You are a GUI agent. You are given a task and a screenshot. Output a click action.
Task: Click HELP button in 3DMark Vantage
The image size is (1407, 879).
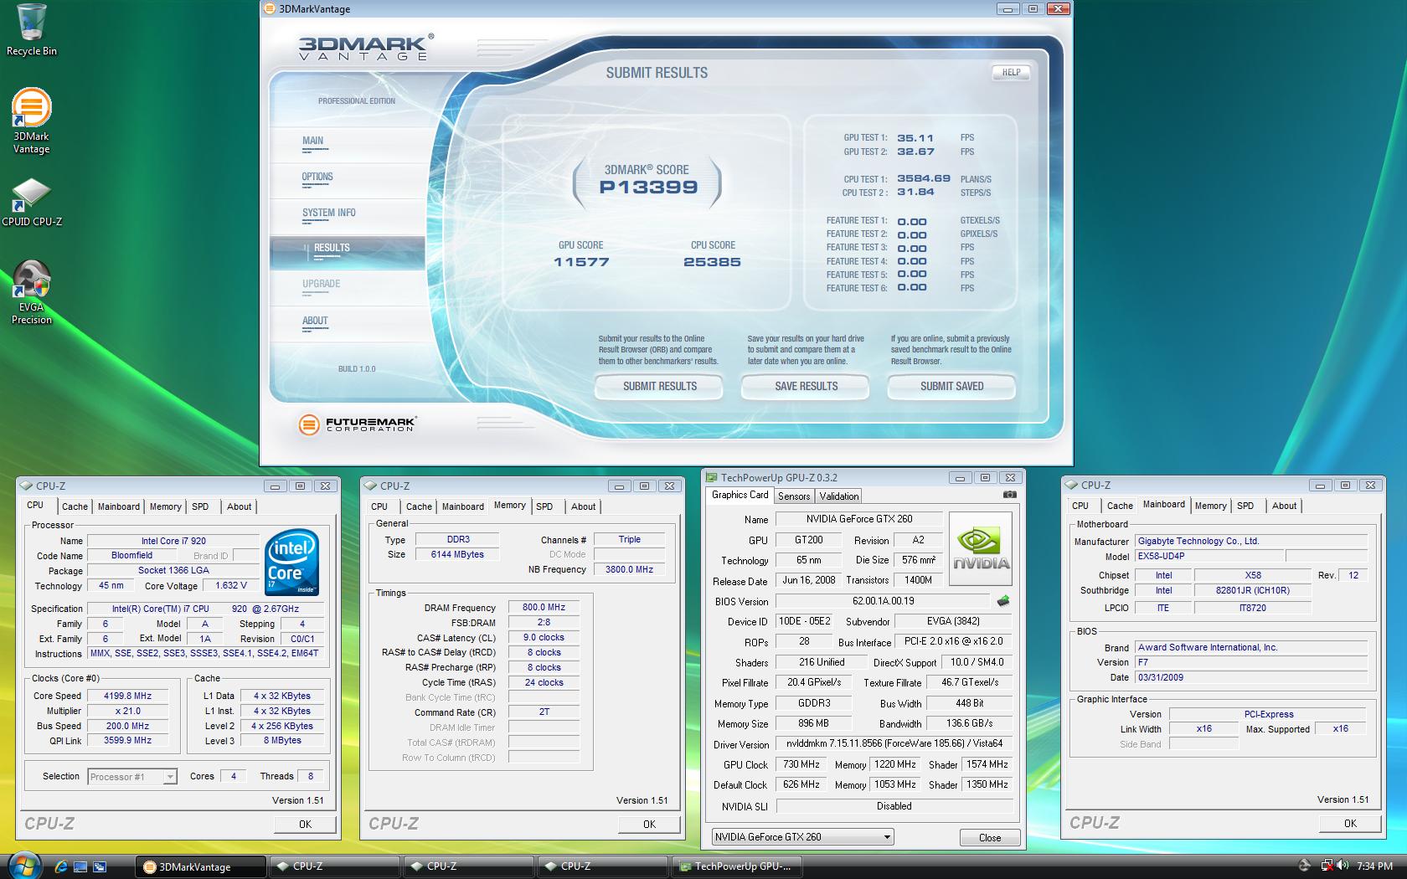(x=1011, y=72)
